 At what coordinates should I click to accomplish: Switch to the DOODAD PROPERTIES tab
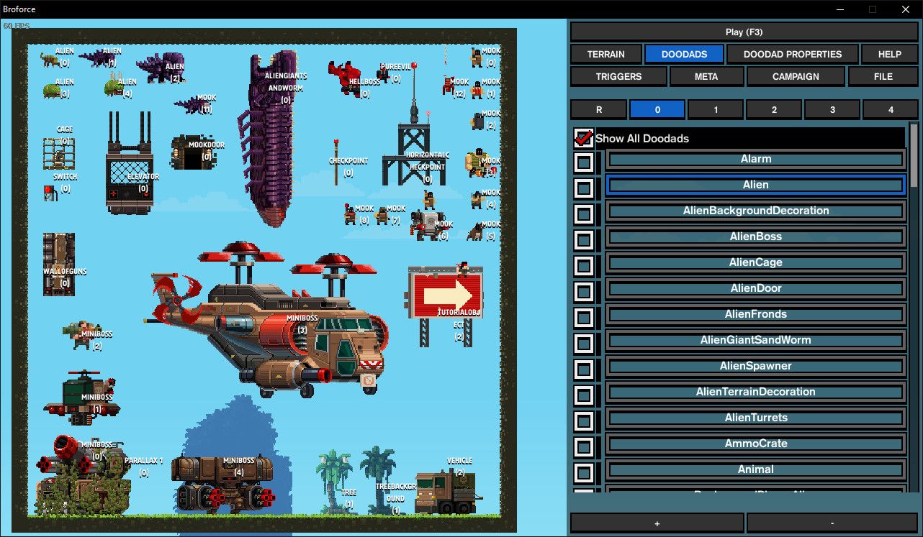(x=792, y=54)
